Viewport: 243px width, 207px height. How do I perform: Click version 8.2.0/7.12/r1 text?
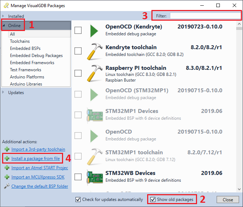(x=205, y=152)
